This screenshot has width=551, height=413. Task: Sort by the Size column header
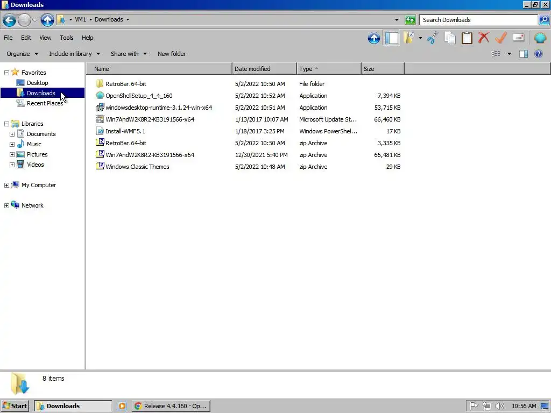click(x=383, y=69)
